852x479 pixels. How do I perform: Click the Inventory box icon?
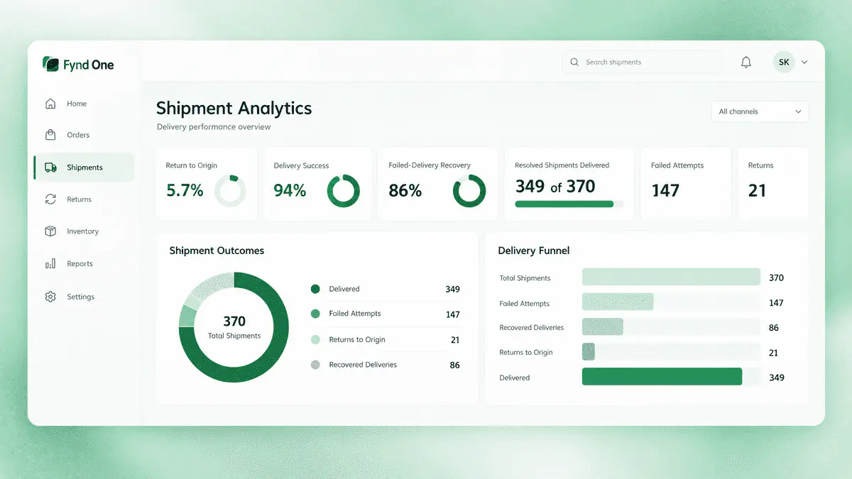[50, 231]
